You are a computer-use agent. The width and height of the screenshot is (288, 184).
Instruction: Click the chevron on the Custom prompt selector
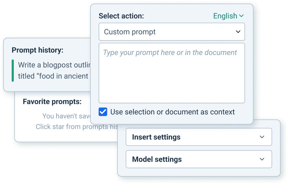238,32
